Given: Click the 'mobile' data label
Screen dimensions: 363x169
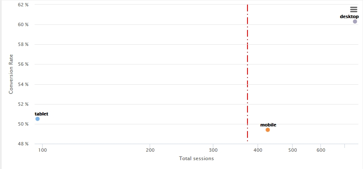Looking at the screenshot, I should (268, 125).
